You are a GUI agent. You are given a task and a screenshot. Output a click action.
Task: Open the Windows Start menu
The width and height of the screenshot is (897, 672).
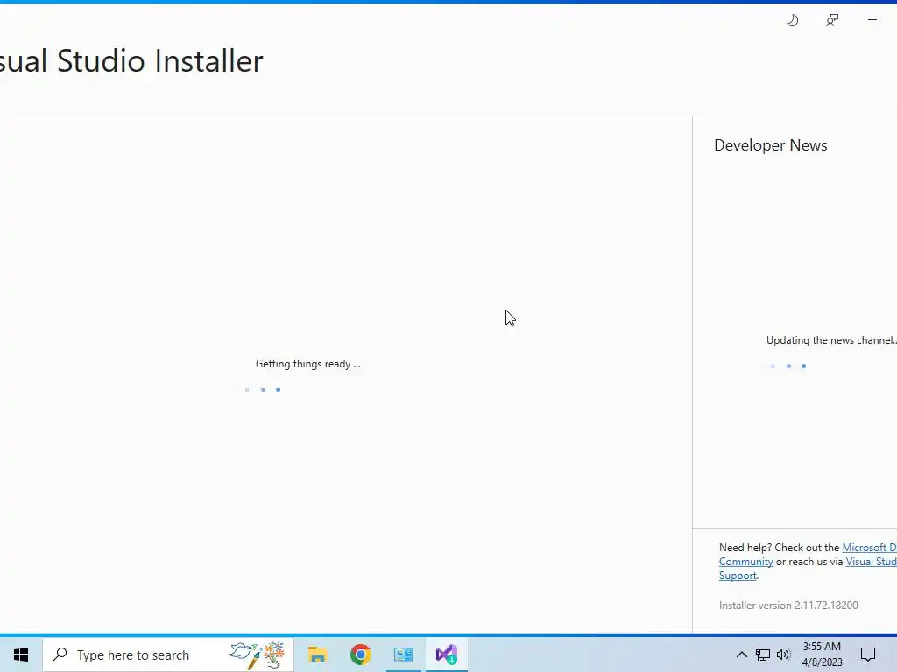click(21, 654)
